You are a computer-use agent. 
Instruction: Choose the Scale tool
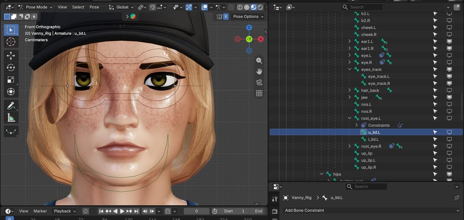click(x=11, y=80)
